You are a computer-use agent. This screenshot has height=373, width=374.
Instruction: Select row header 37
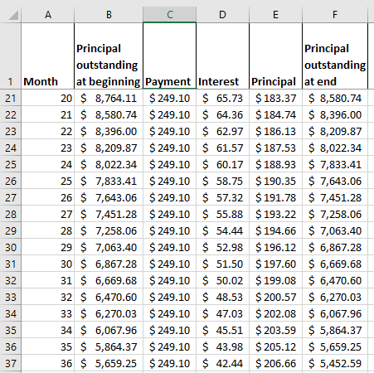(10, 363)
